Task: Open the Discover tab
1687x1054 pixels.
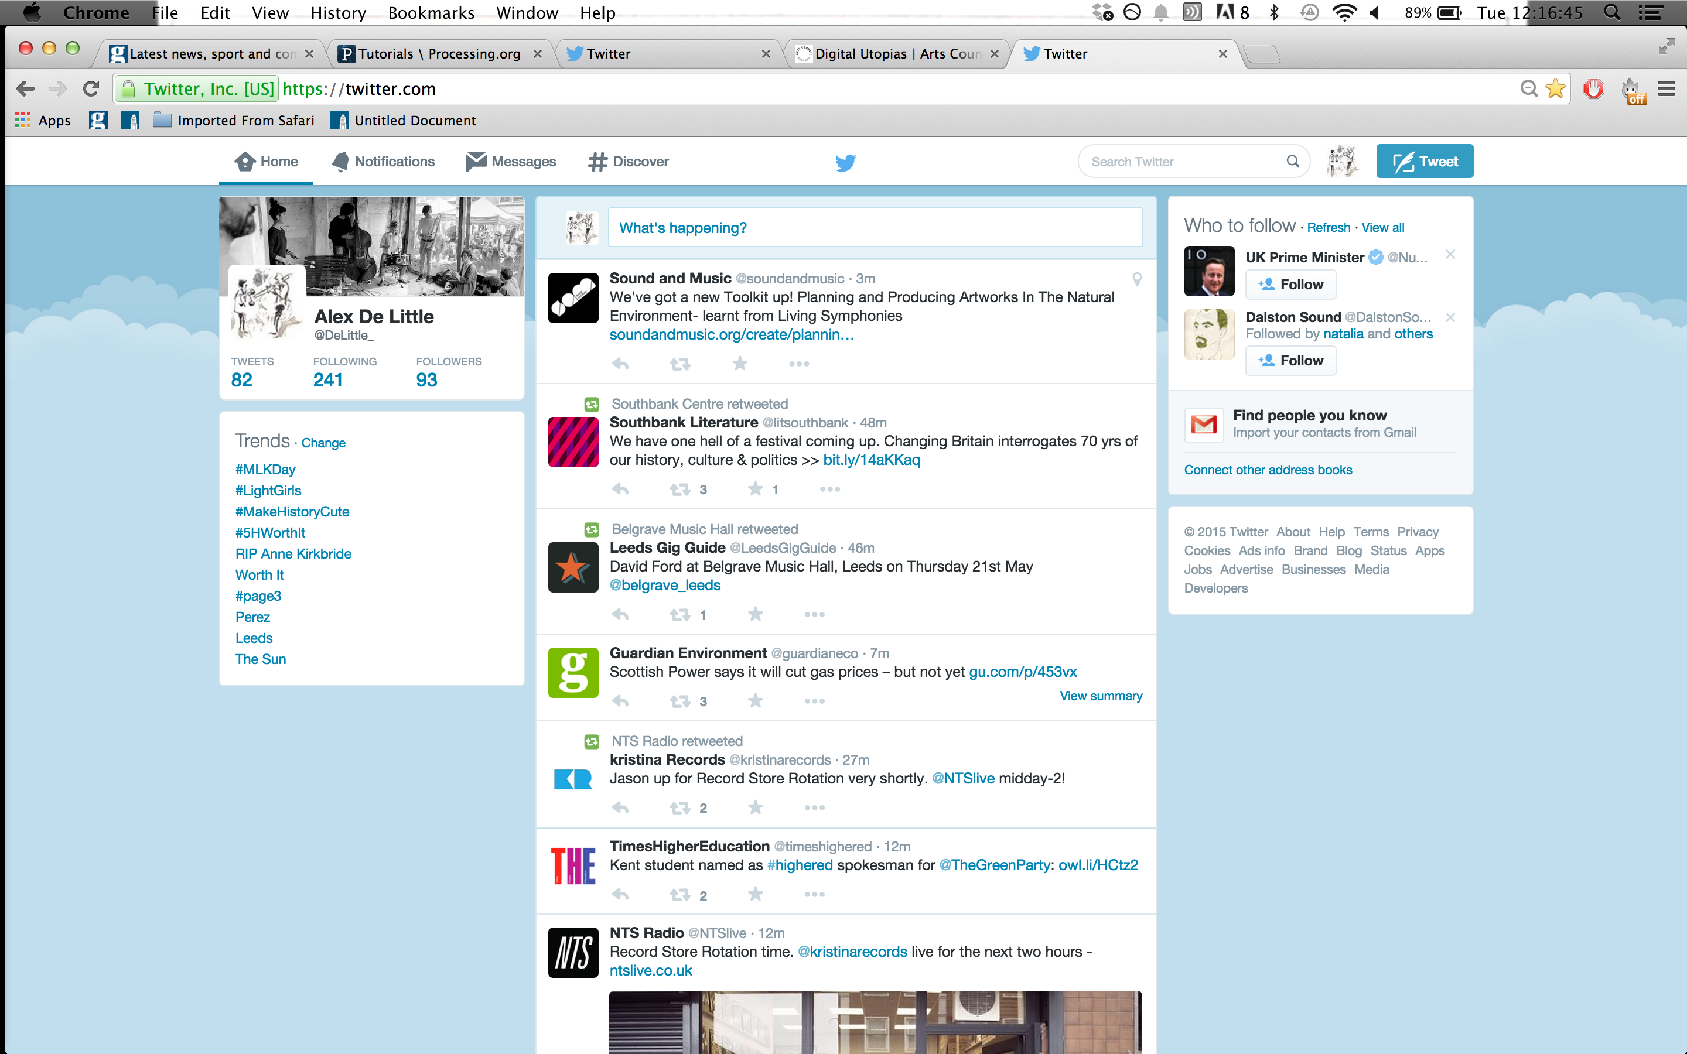Action: 628,162
